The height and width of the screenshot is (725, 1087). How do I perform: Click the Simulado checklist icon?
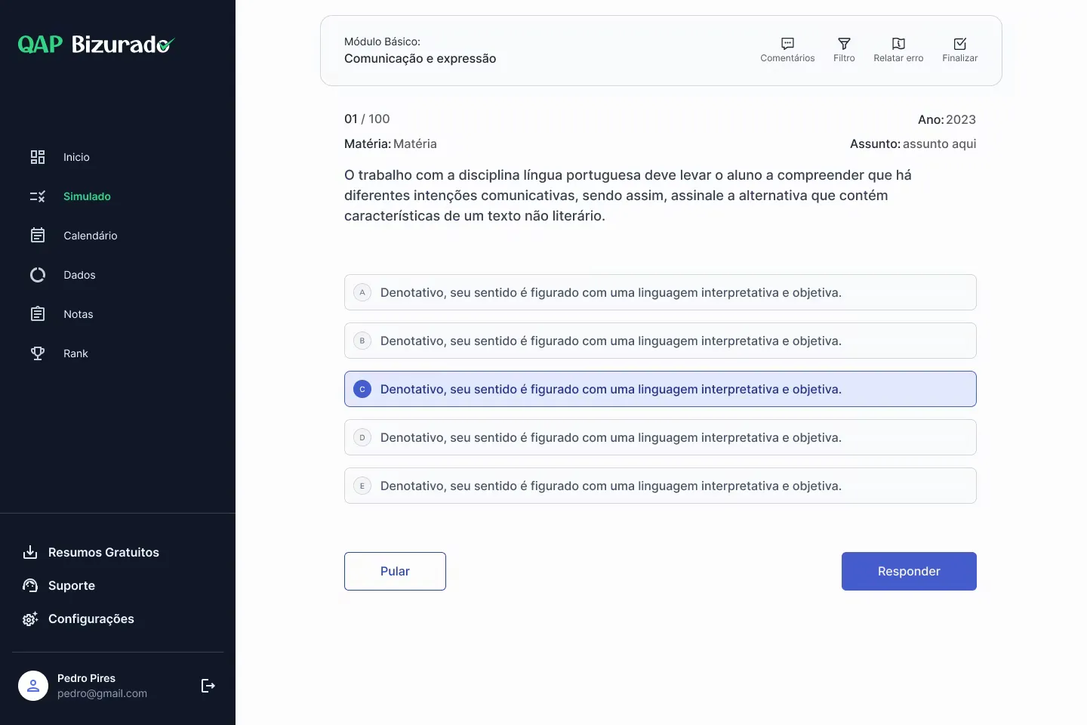click(x=38, y=196)
